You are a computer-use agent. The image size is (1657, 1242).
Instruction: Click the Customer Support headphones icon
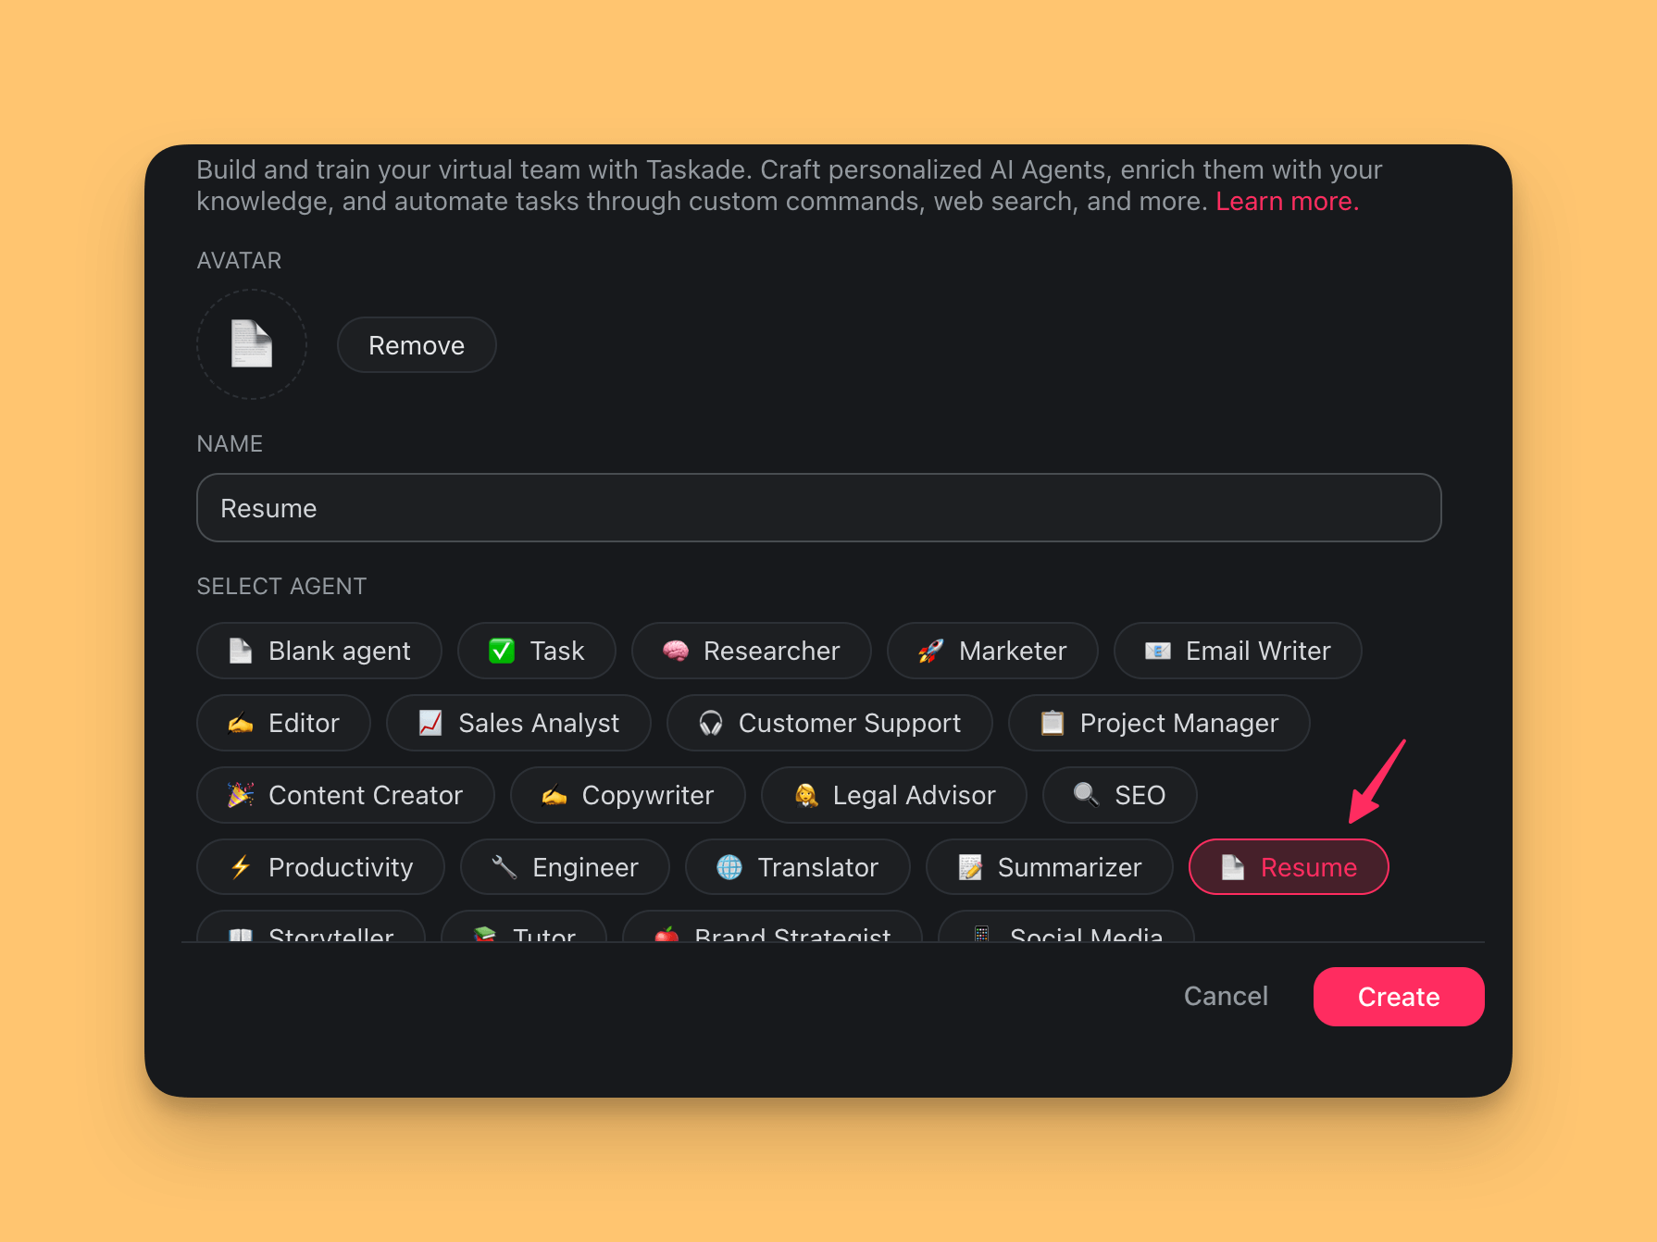(710, 723)
